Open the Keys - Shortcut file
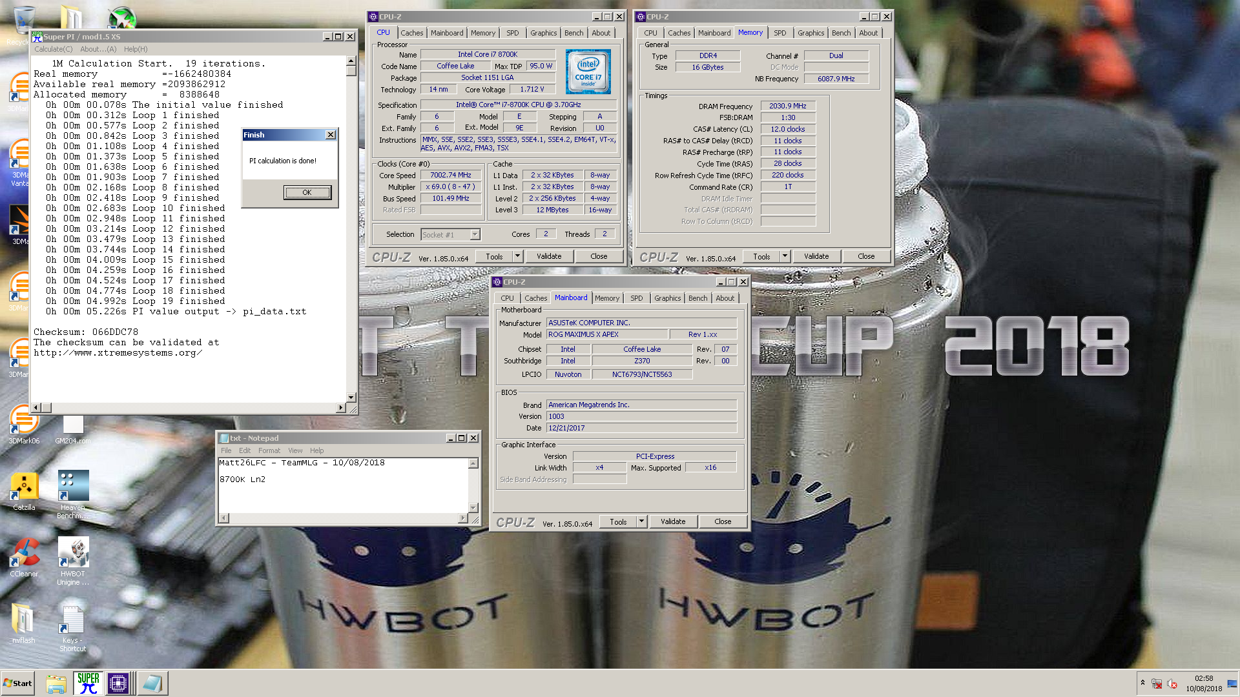1240x697 pixels. pyautogui.click(x=73, y=627)
